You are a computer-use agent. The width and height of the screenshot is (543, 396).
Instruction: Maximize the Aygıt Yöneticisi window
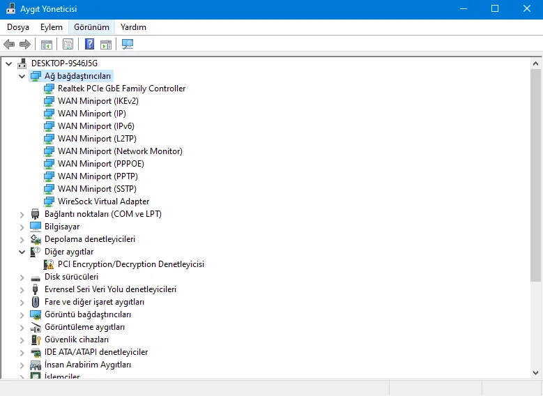[495, 8]
